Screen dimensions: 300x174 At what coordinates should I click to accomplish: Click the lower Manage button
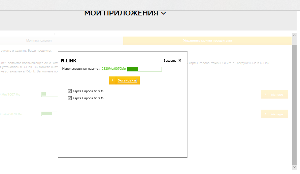click(x=274, y=114)
